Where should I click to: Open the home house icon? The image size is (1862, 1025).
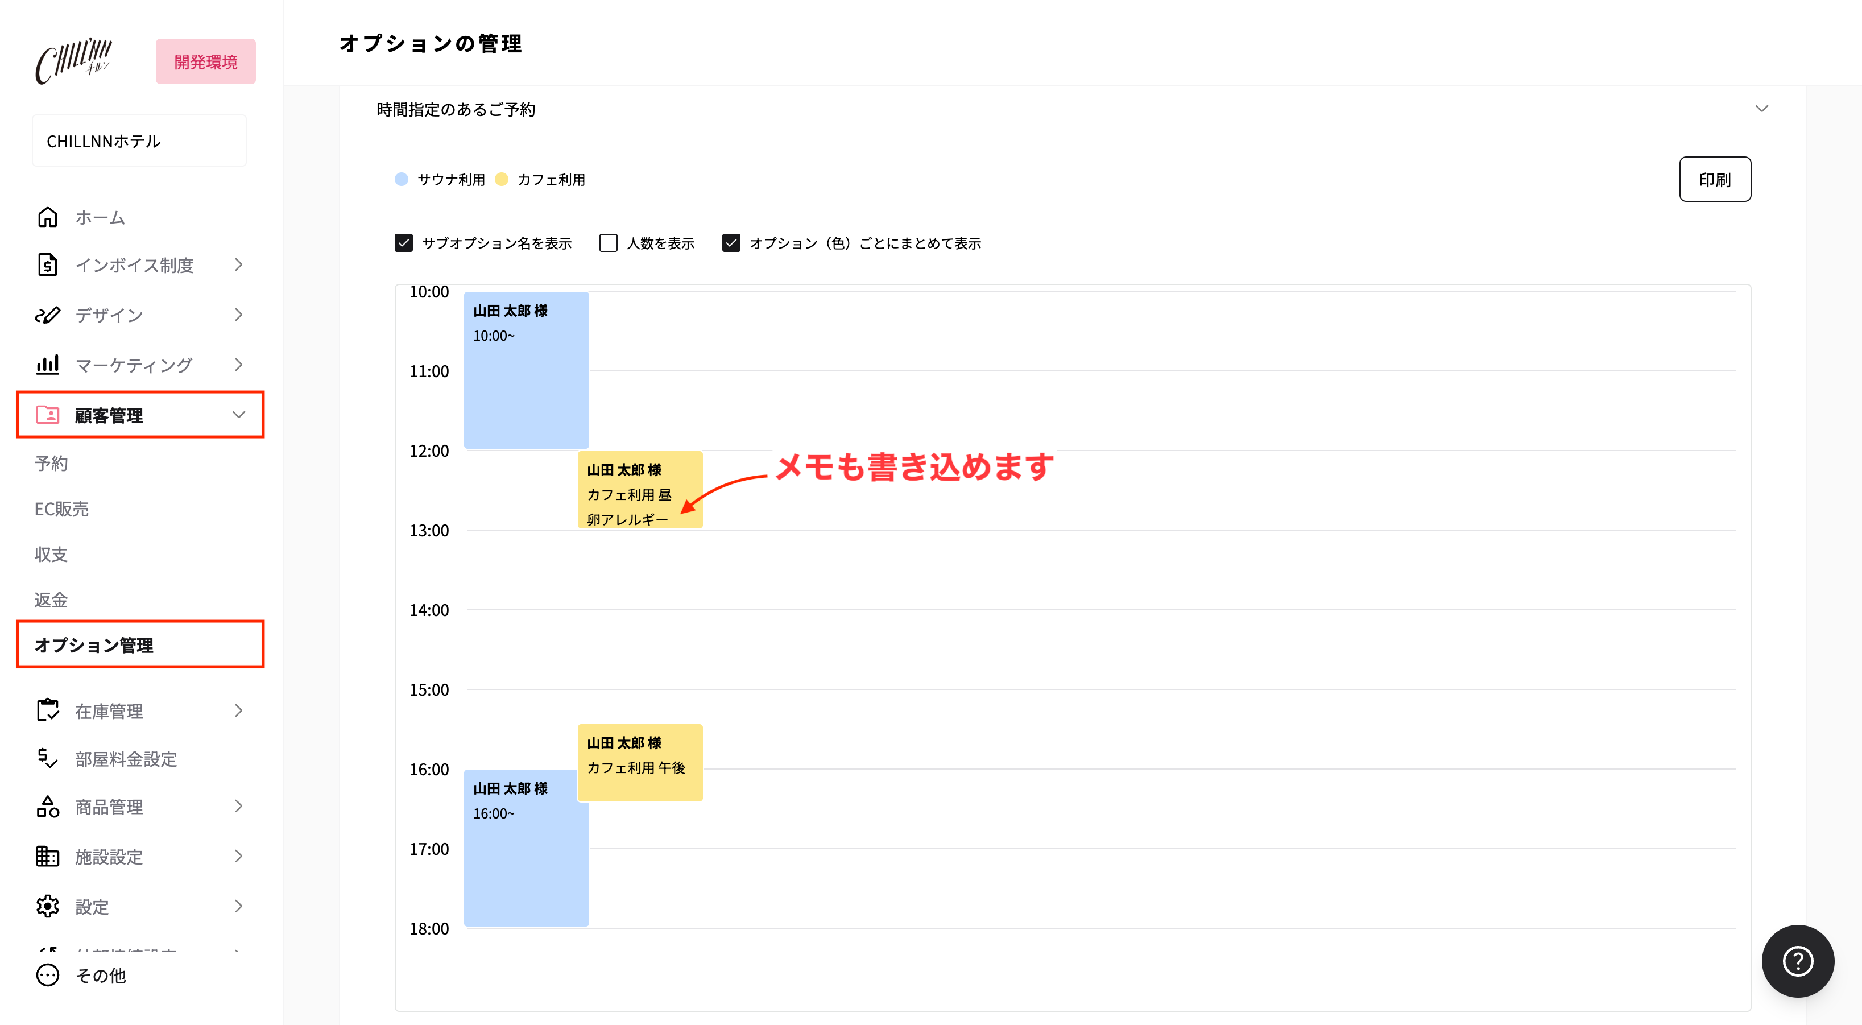(48, 217)
